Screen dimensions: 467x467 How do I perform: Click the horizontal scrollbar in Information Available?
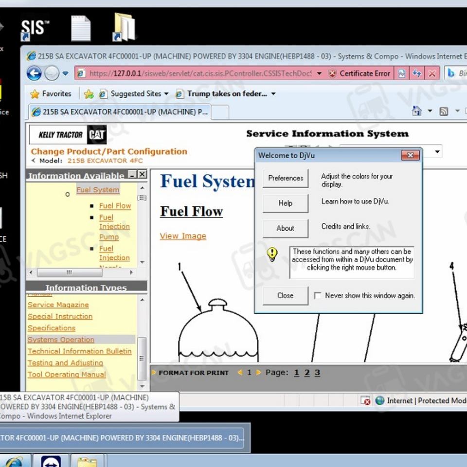(x=70, y=272)
